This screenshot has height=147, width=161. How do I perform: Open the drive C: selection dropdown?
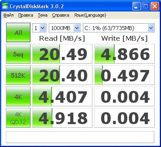coord(119,28)
